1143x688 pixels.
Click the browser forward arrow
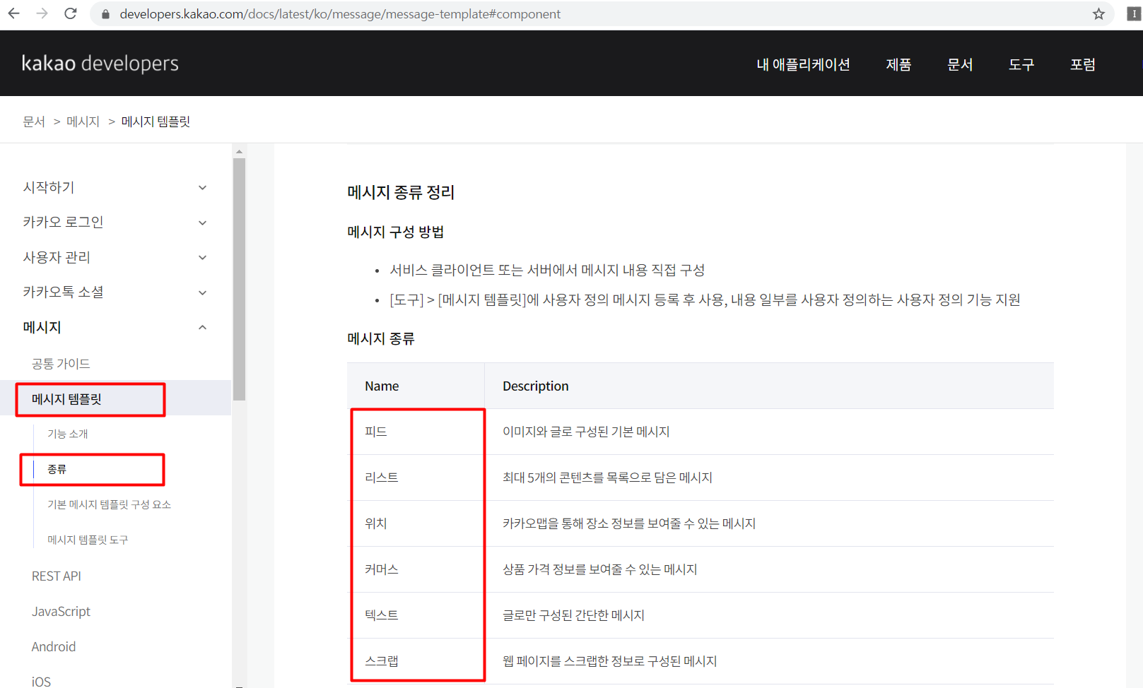[x=42, y=13]
